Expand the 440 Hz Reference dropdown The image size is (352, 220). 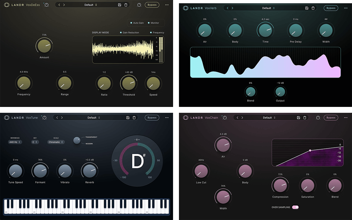(x=15, y=142)
